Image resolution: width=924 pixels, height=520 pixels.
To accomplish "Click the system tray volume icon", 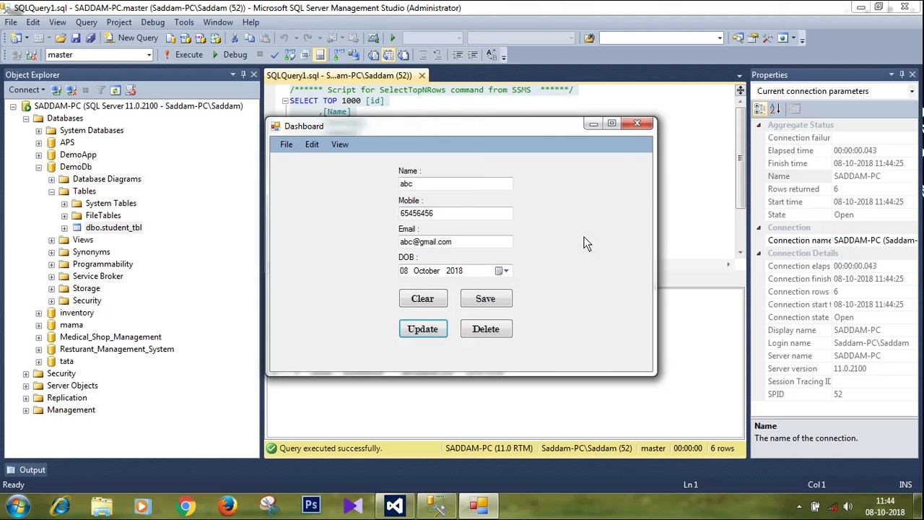I will (847, 506).
